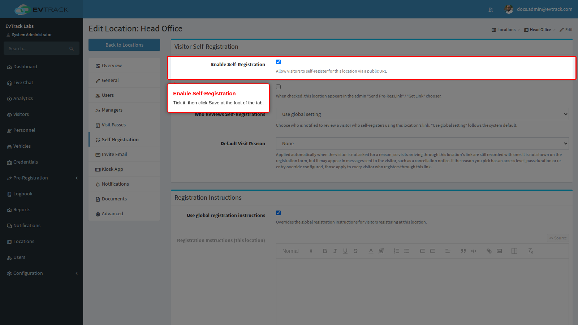
Task: Click the blockquote icon
Action: (463, 251)
